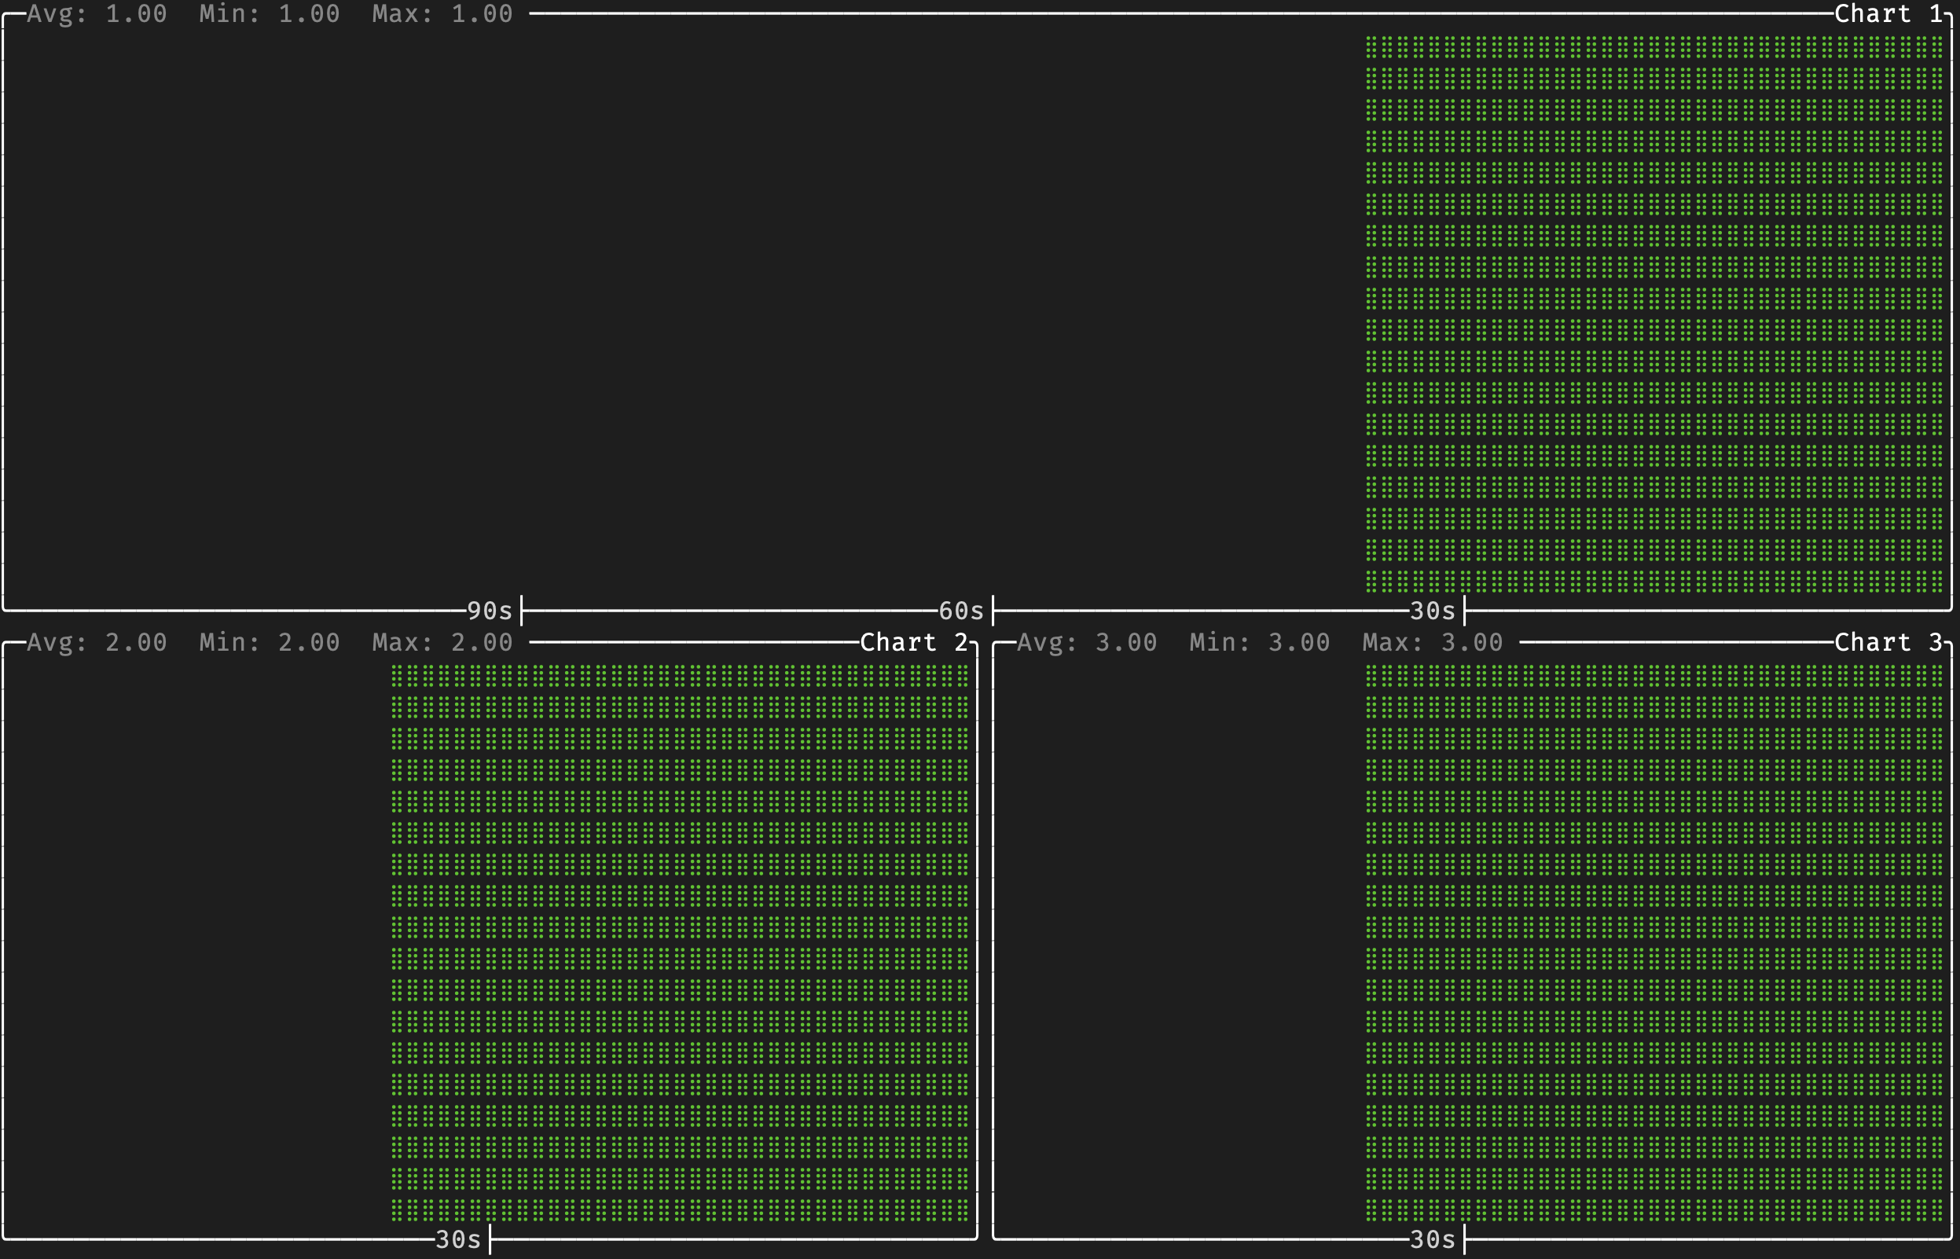Click the 90s marker in Chart 1
This screenshot has height=1259, width=1960.
(490, 611)
